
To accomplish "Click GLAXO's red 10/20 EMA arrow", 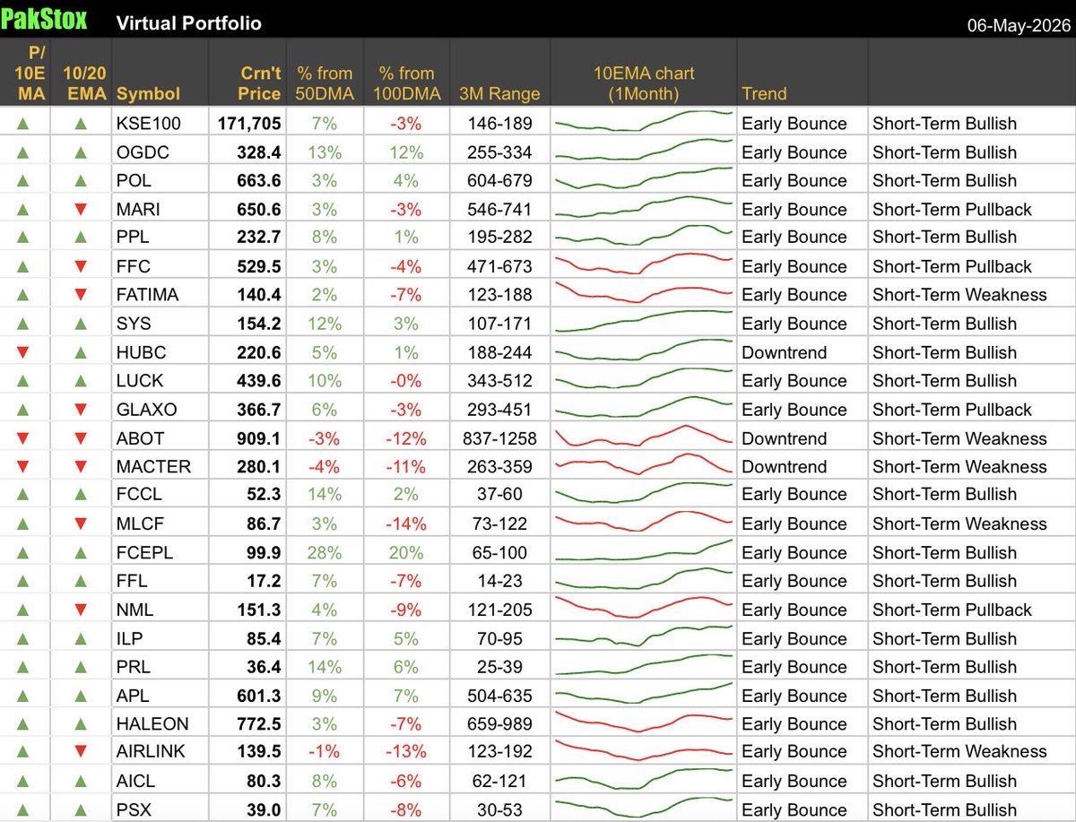I will click(x=80, y=410).
